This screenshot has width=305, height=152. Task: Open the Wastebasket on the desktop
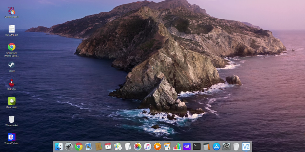coord(12,119)
